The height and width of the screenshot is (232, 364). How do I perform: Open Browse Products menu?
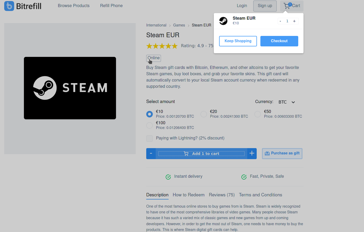(74, 6)
